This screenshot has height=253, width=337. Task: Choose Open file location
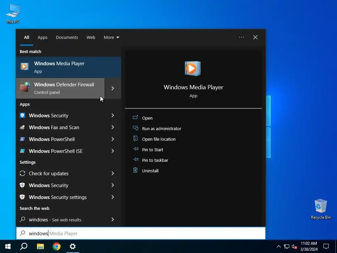coord(159,139)
